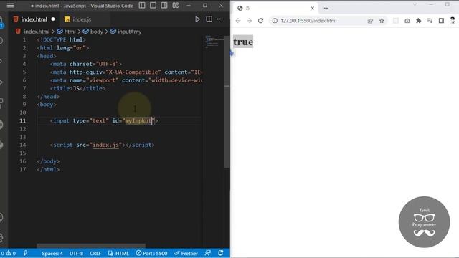Click the closing html tag line
The width and height of the screenshot is (459, 258).
(48, 169)
